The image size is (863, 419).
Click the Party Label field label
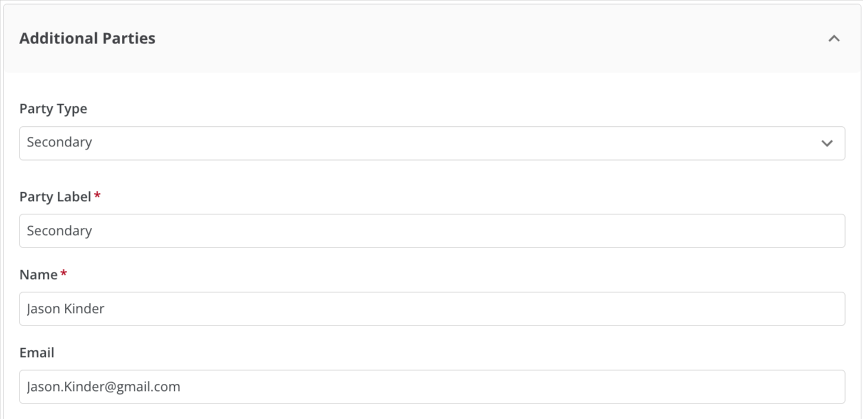[x=55, y=196]
